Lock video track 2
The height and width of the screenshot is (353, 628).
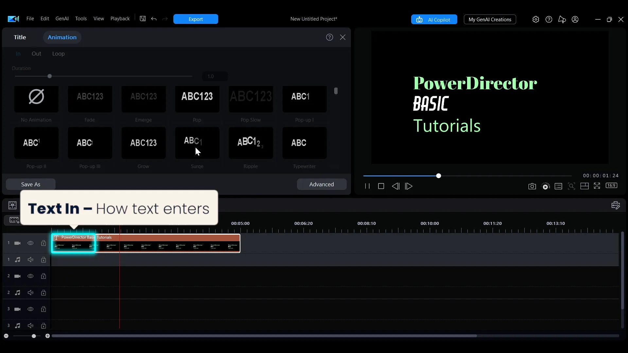[x=44, y=276]
